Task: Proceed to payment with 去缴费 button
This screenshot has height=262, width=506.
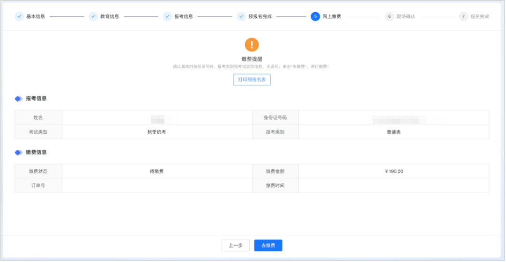Action: point(268,246)
